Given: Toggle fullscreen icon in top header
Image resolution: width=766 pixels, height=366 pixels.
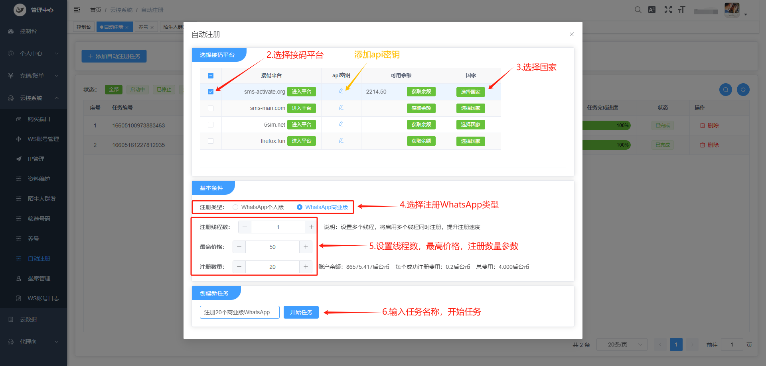Looking at the screenshot, I should 668,10.
